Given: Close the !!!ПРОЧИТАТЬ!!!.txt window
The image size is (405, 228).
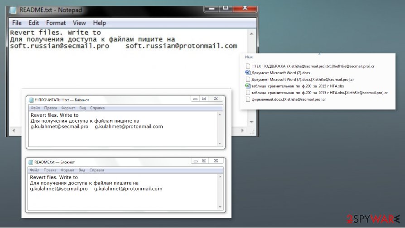Looking at the screenshot, I should click(216, 99).
